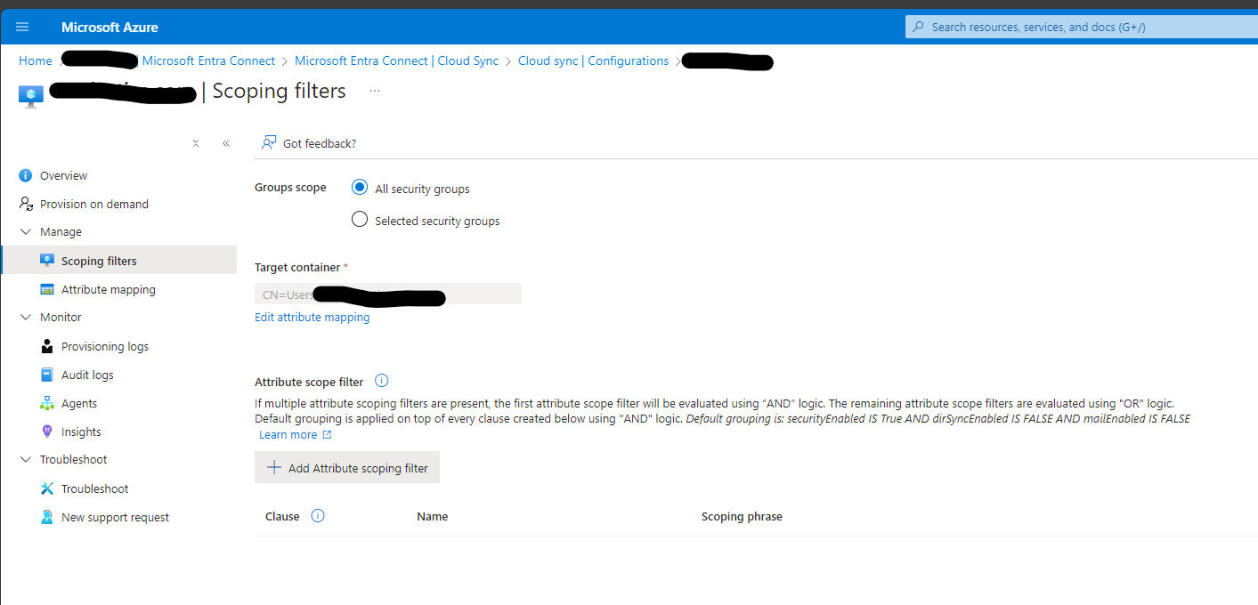Select Scoping filters in the sidebar
Viewport: 1258px width, 605px height.
tap(118, 261)
